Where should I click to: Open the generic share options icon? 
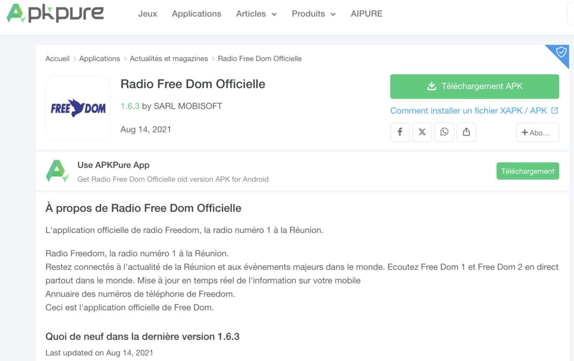point(466,132)
